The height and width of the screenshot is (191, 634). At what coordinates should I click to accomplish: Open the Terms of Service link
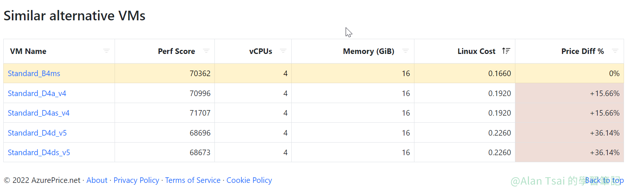(193, 180)
